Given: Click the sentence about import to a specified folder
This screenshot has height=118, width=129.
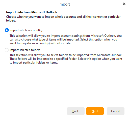Looking at the screenshot, I should click(43, 59).
